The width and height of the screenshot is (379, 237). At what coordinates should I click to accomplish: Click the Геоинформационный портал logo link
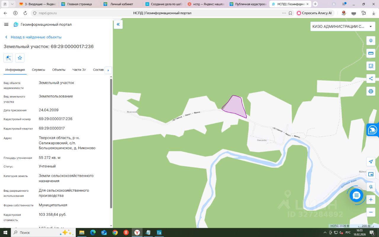coord(43,24)
